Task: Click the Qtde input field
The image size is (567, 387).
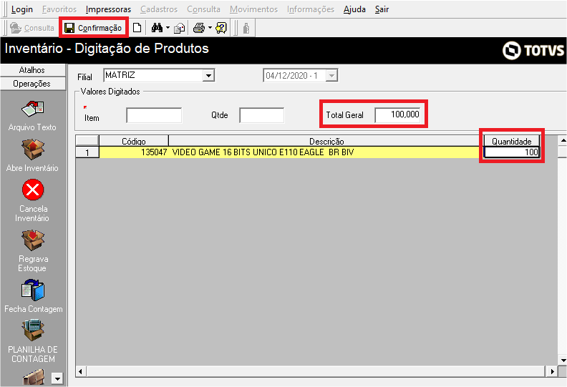Action: click(x=261, y=115)
